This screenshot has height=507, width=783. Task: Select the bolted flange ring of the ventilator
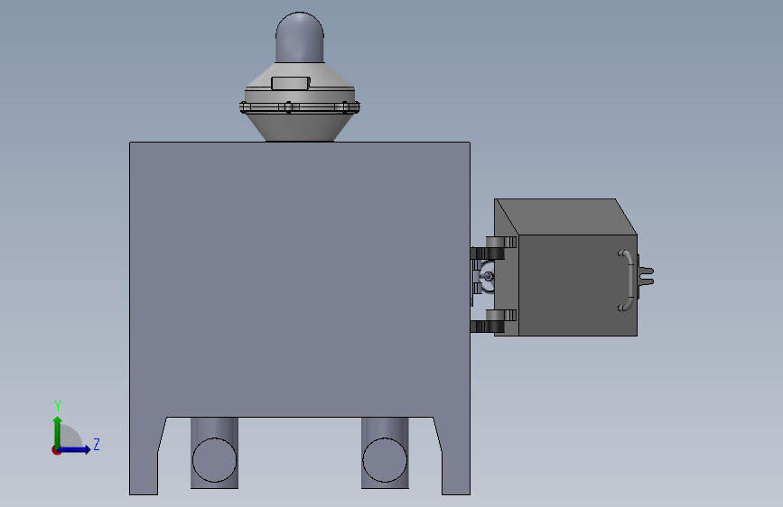pyautogui.click(x=299, y=106)
